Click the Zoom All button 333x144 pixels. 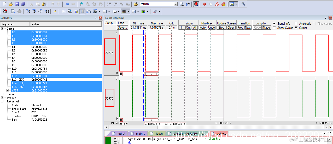pyautogui.click(x=195, y=28)
